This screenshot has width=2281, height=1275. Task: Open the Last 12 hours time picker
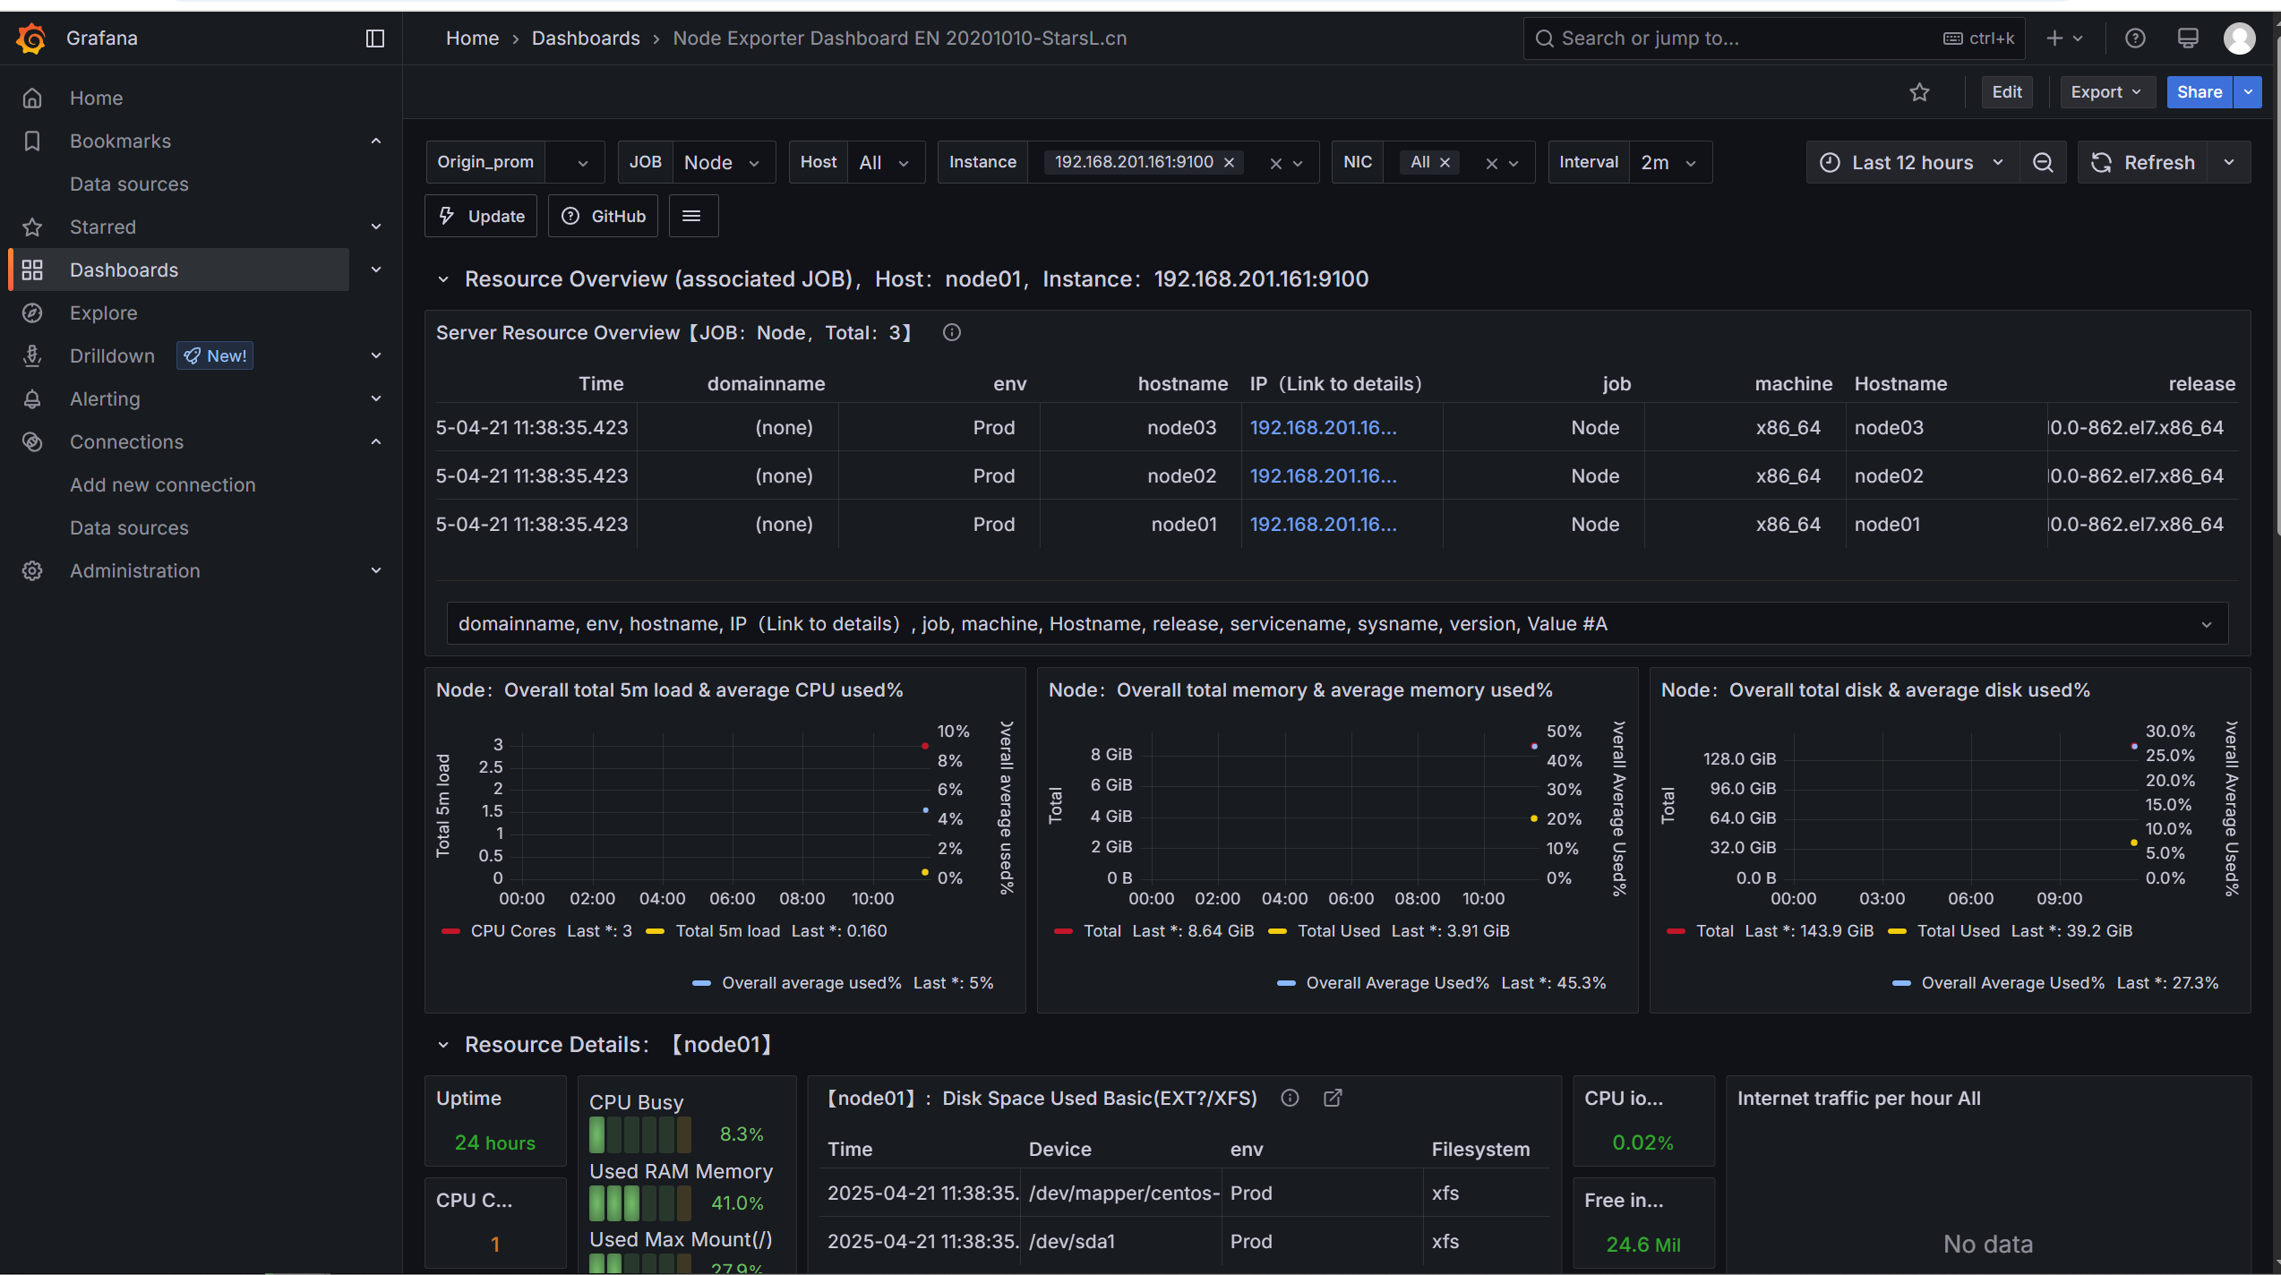pyautogui.click(x=1912, y=162)
